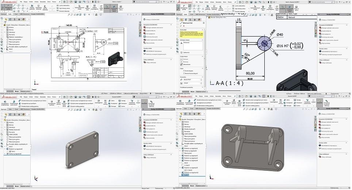The width and height of the screenshot is (352, 190).
Task: Select the Line sketch tool in top-left window
Action: point(14,5)
